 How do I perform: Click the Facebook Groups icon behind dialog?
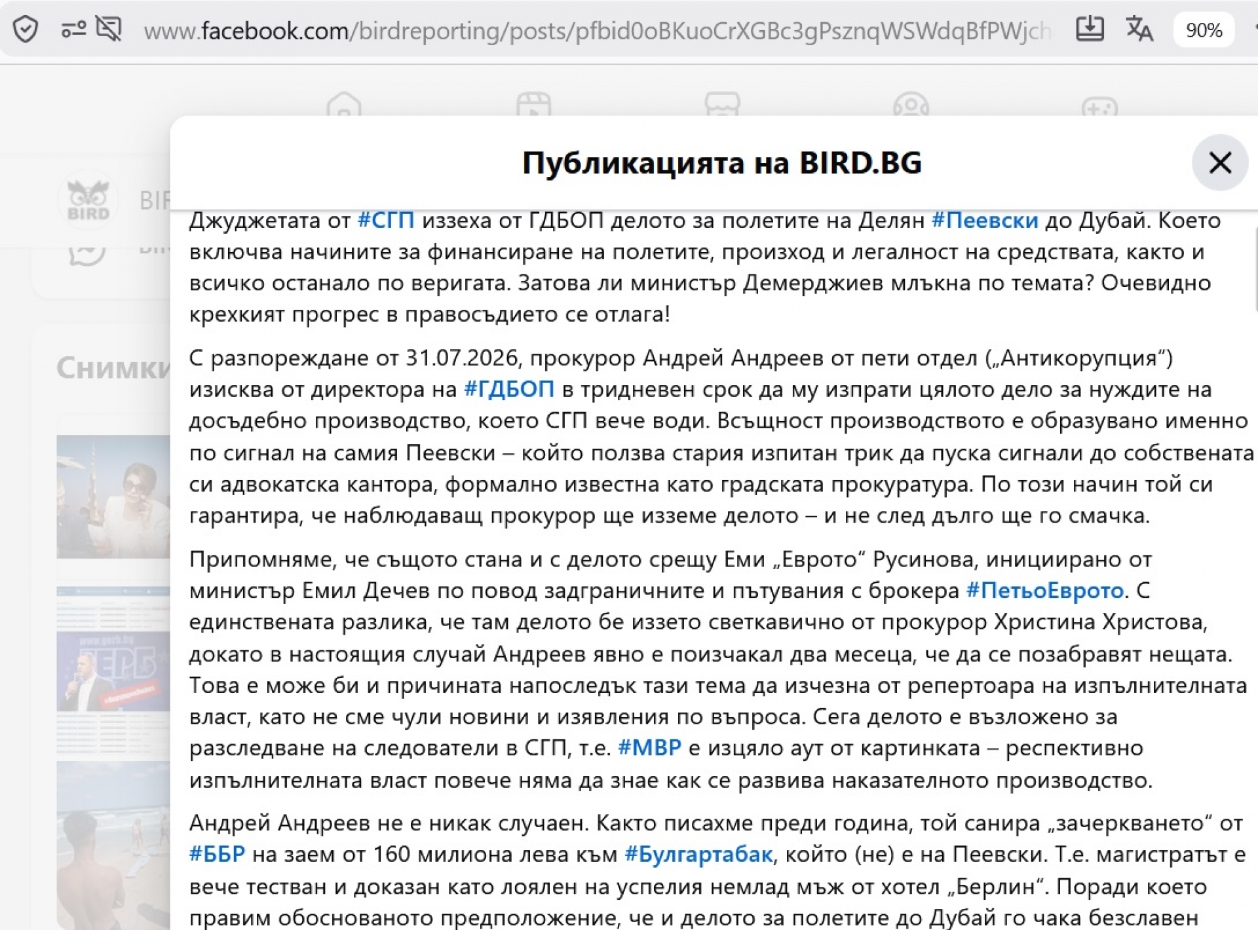coord(911,105)
